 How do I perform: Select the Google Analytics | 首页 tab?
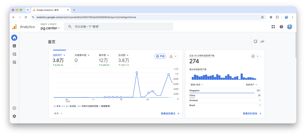coord(50,10)
